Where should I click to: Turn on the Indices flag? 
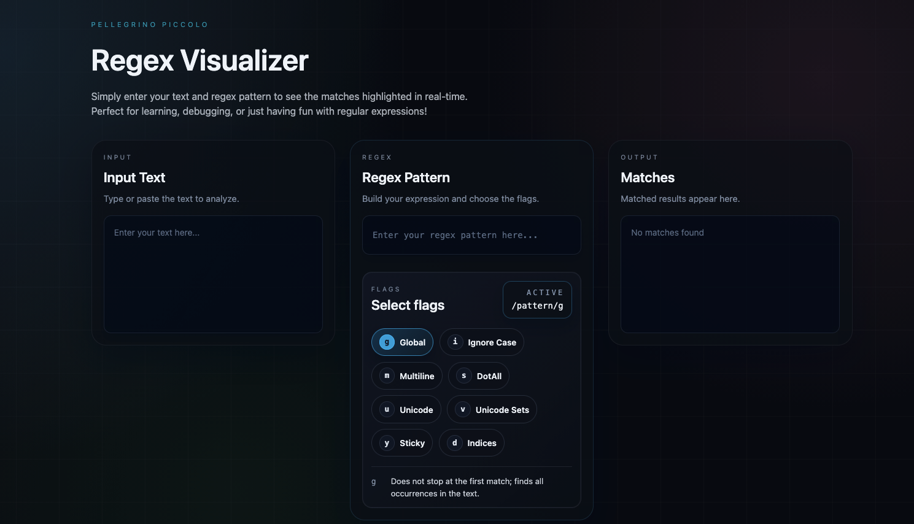(471, 442)
